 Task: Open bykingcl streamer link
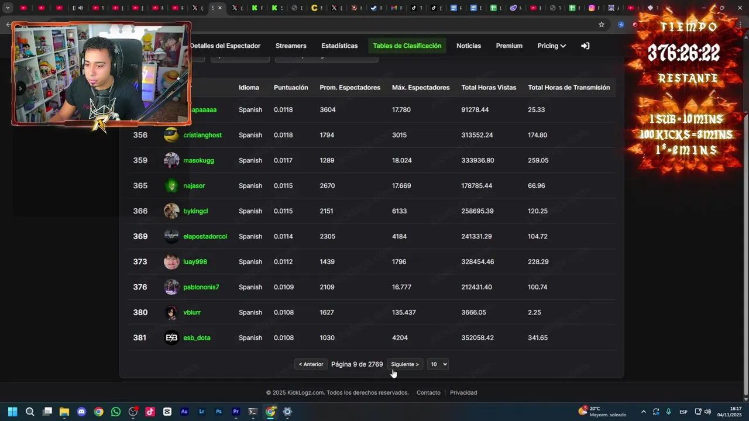(195, 211)
